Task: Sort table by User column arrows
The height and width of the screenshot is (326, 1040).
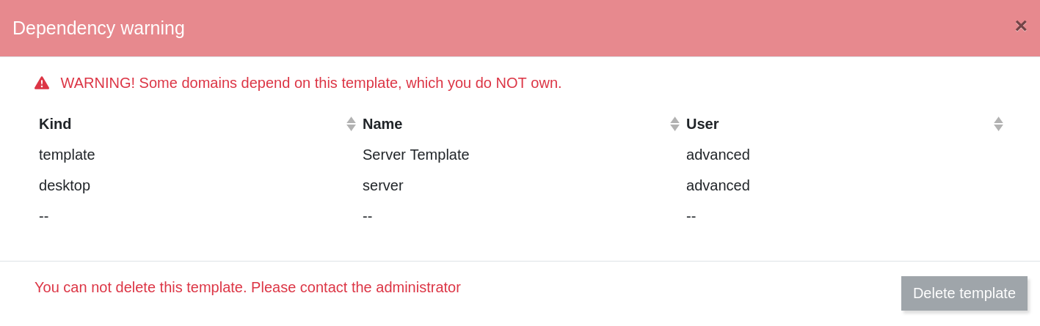Action: pyautogui.click(x=998, y=124)
